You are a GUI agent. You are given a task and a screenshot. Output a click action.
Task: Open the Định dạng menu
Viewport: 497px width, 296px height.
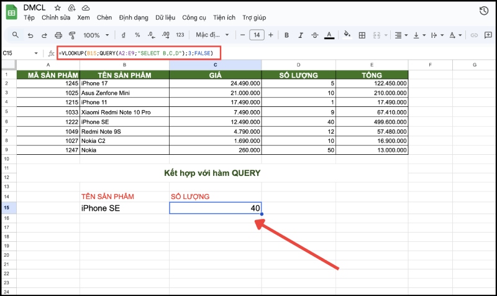click(134, 18)
